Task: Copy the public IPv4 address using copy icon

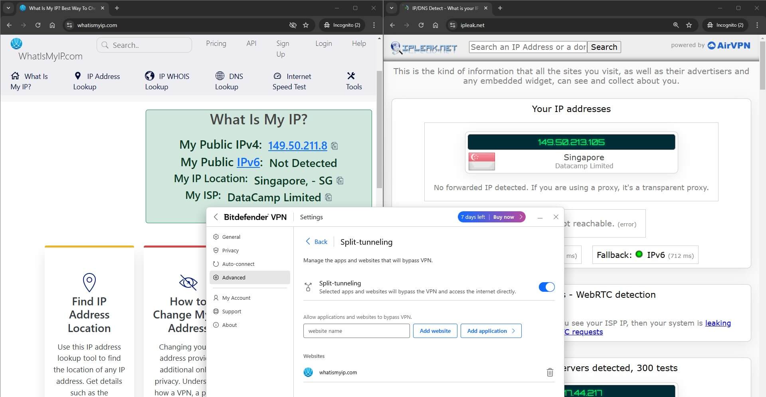Action: click(x=335, y=146)
